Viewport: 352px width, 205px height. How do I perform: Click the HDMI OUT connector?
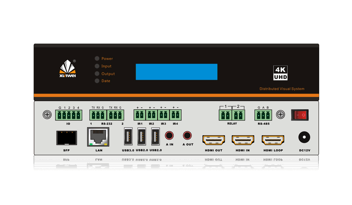point(214,140)
